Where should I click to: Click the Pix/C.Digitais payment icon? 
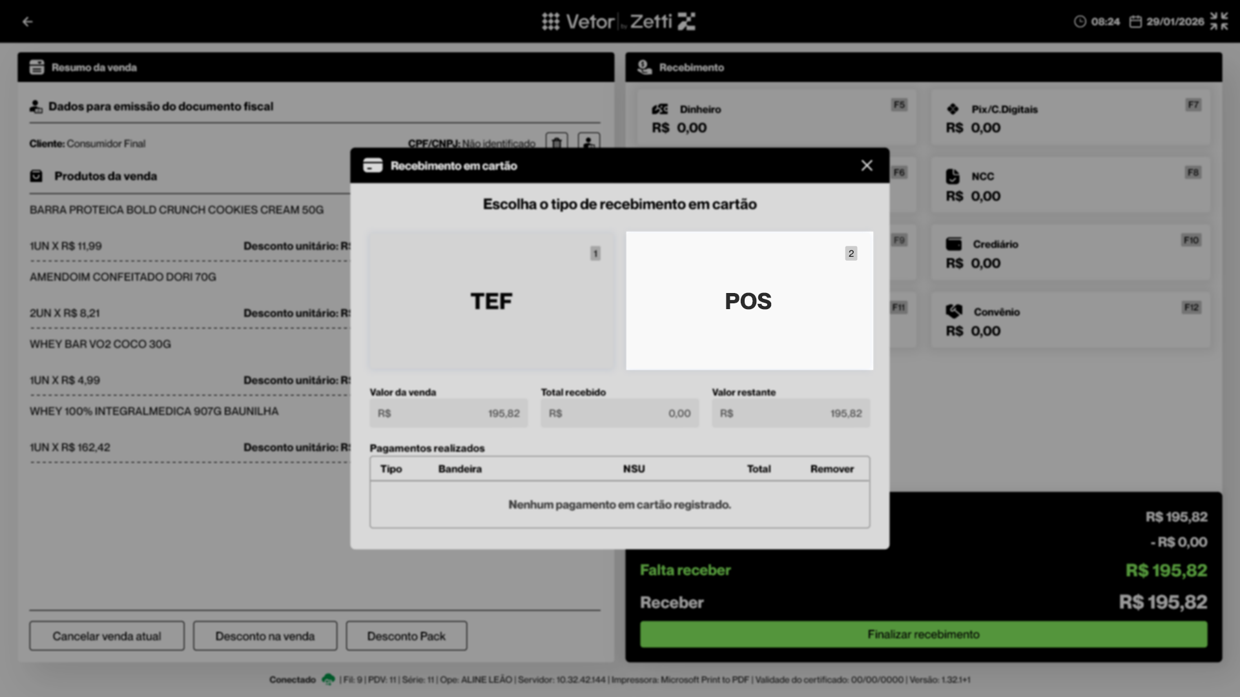[953, 109]
